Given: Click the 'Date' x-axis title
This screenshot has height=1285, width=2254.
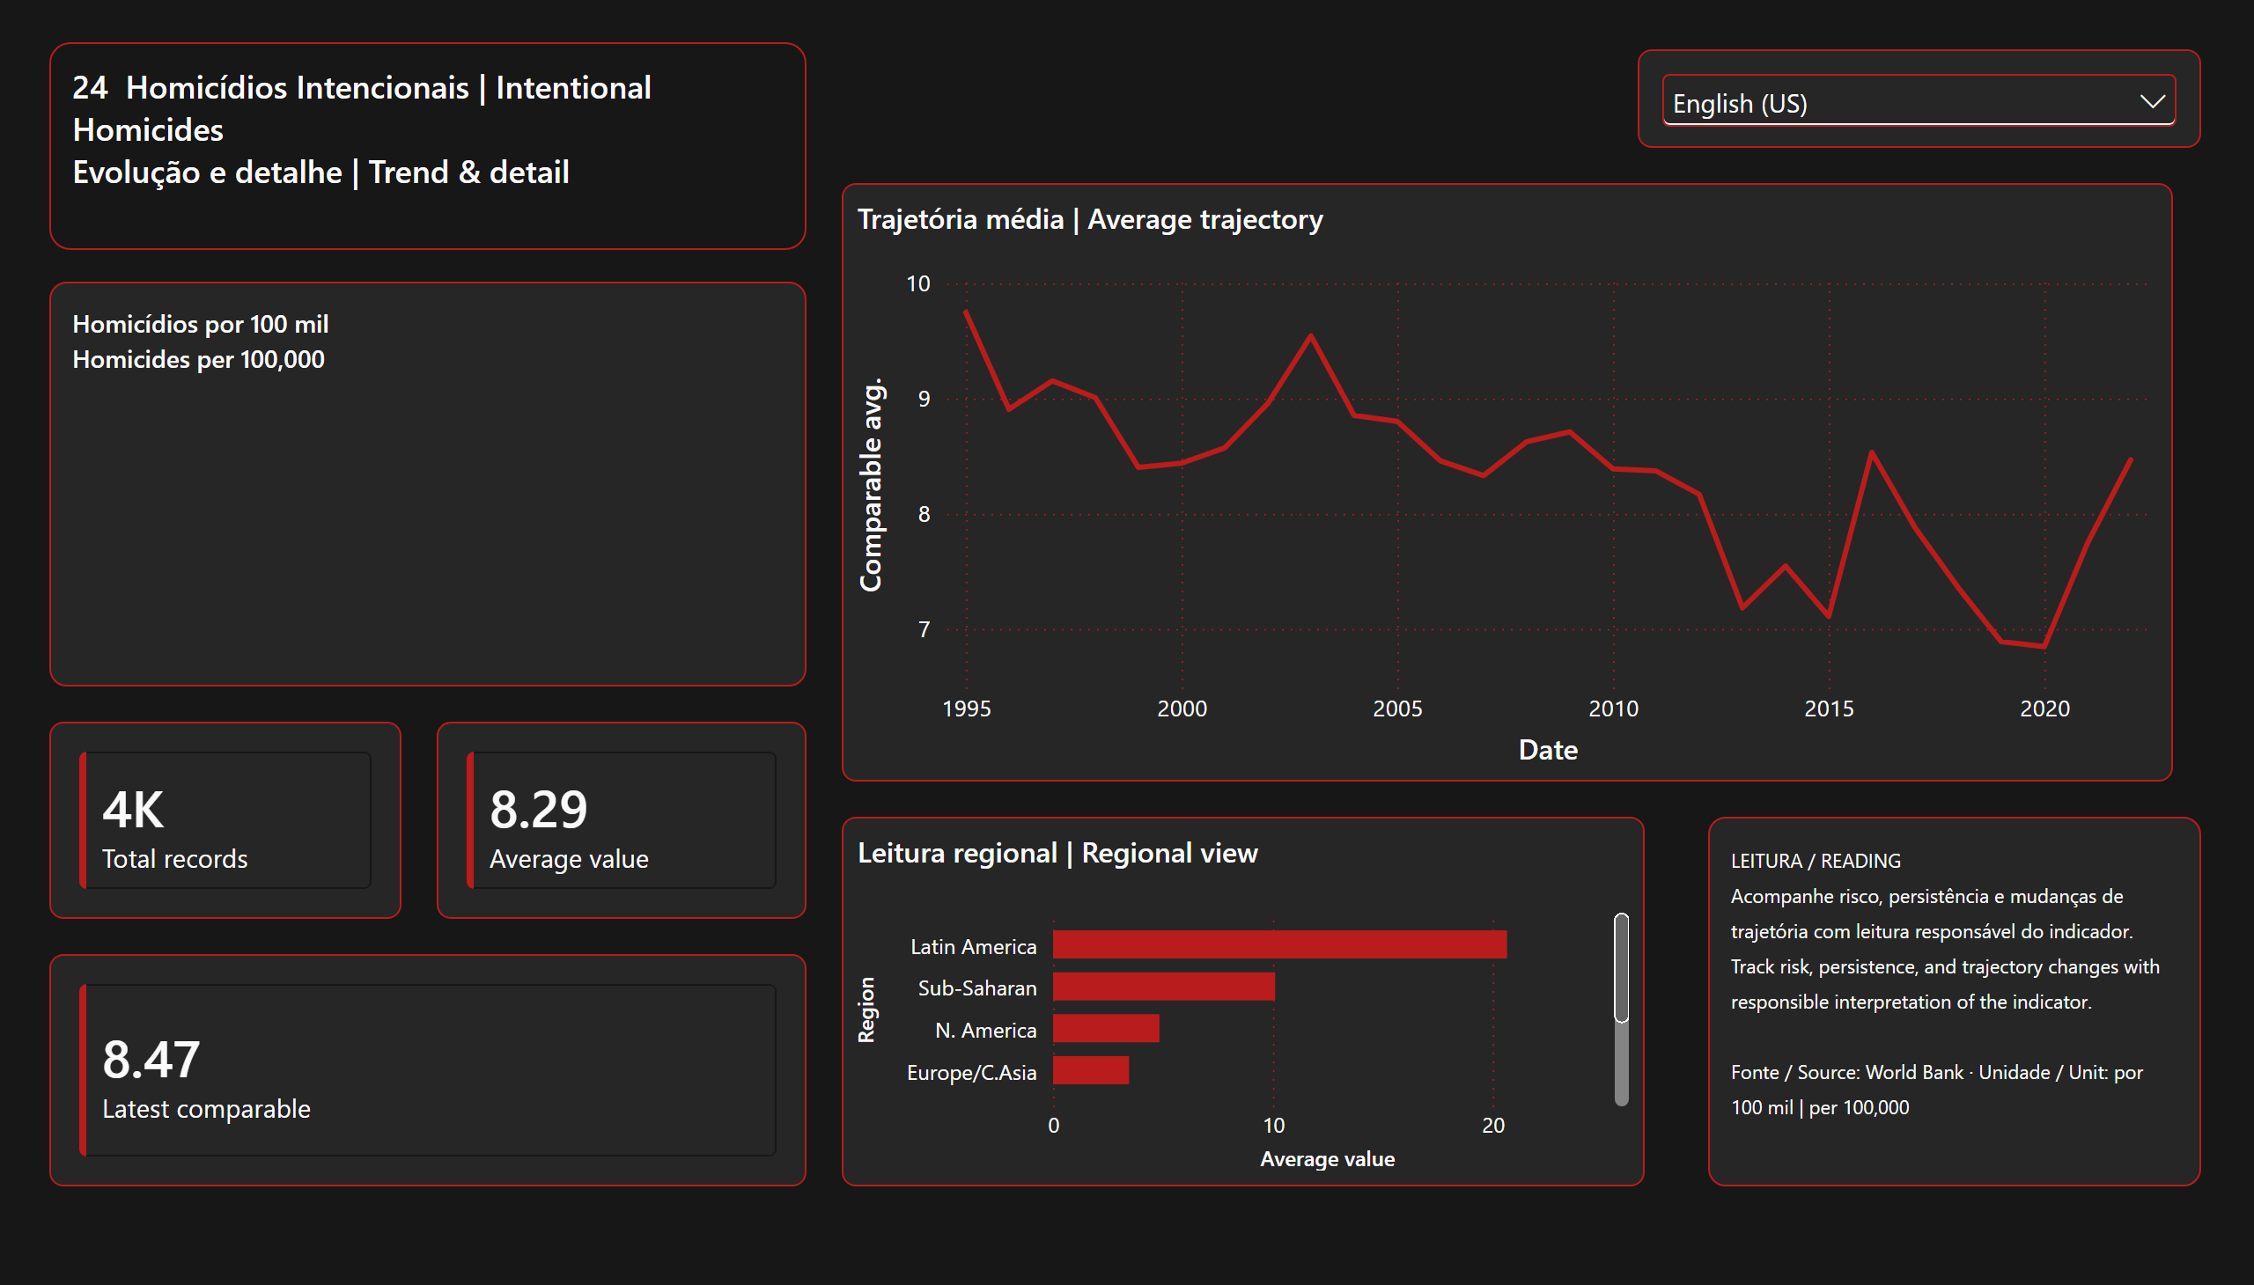Looking at the screenshot, I should point(1548,750).
